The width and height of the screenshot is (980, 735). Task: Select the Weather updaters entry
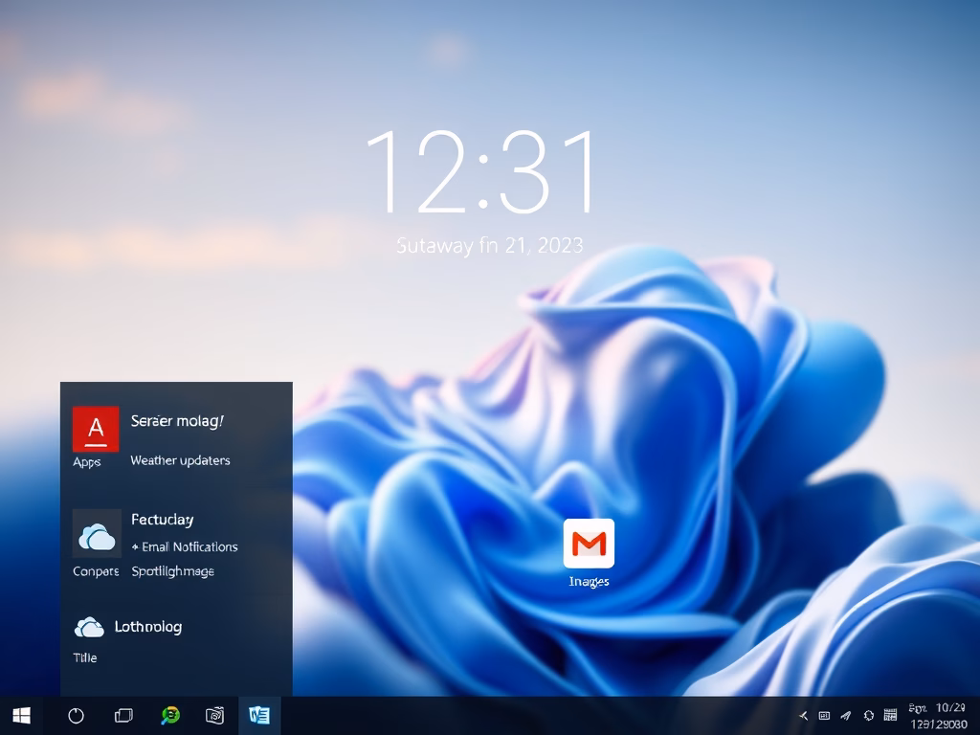(180, 460)
